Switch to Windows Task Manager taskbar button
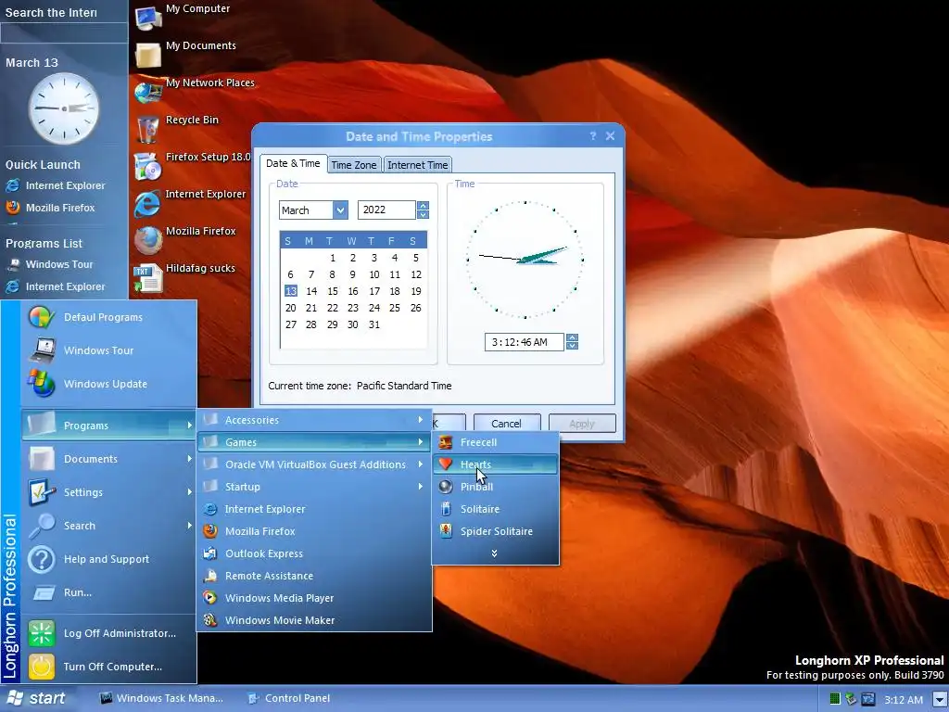Viewport: 949px width, 712px height. tap(161, 698)
